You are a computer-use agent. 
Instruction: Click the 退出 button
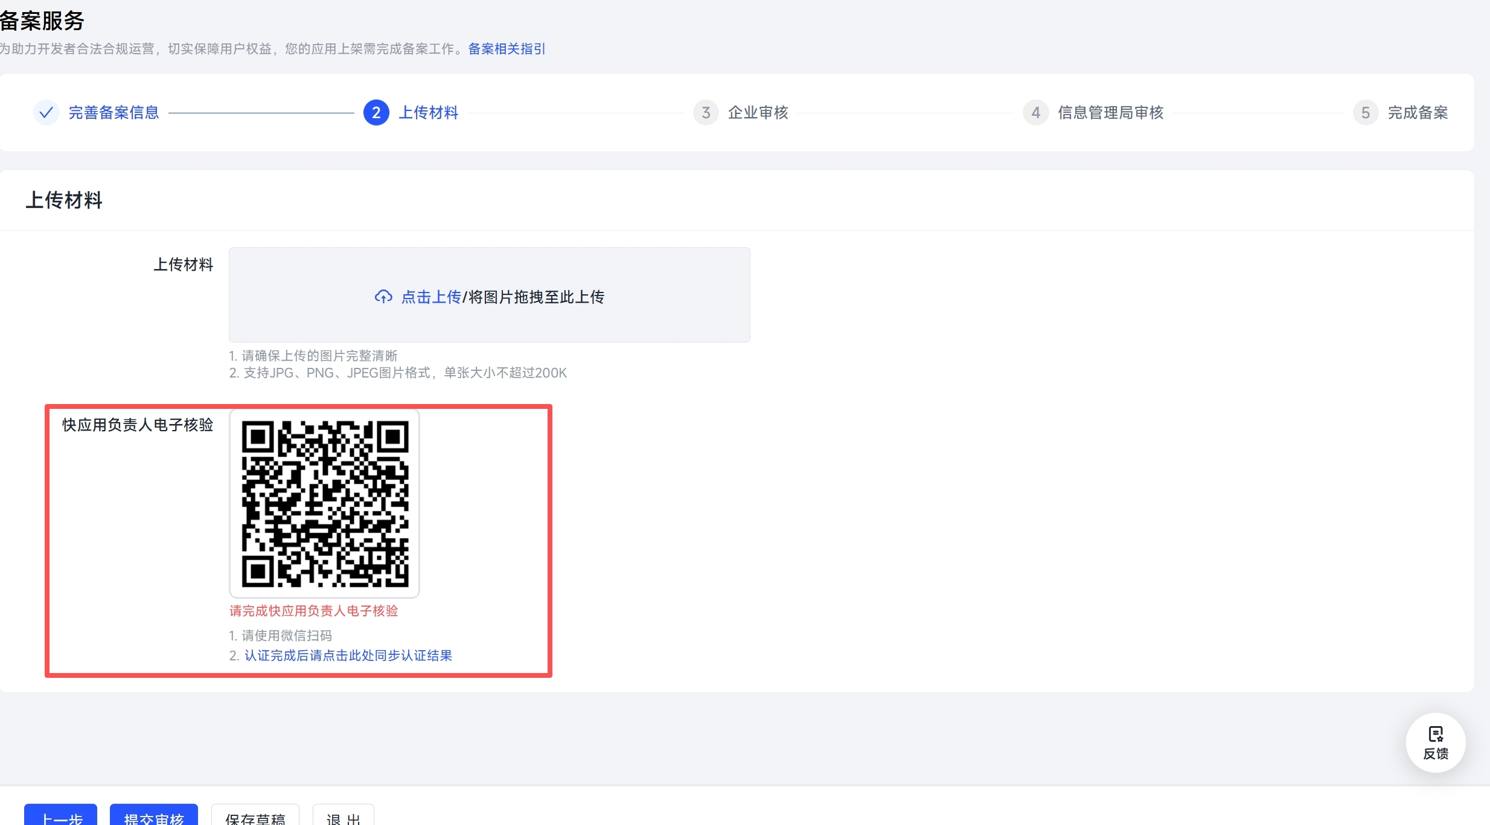(343, 816)
